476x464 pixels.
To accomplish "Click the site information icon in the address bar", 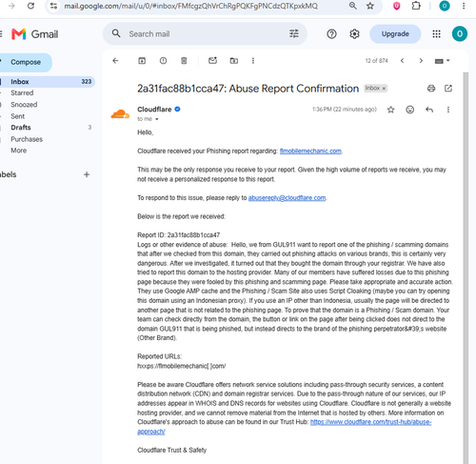I will pos(54,6).
